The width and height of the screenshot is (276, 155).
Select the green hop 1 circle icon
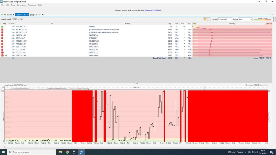pyautogui.click(x=2, y=27)
